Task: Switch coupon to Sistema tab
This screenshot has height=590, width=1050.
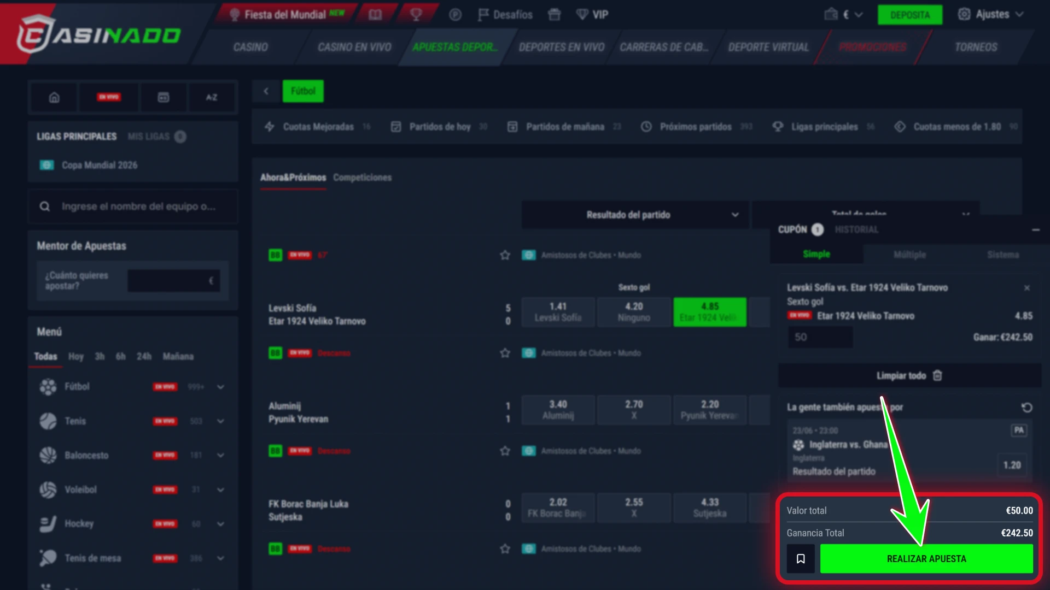Action: pos(1003,255)
